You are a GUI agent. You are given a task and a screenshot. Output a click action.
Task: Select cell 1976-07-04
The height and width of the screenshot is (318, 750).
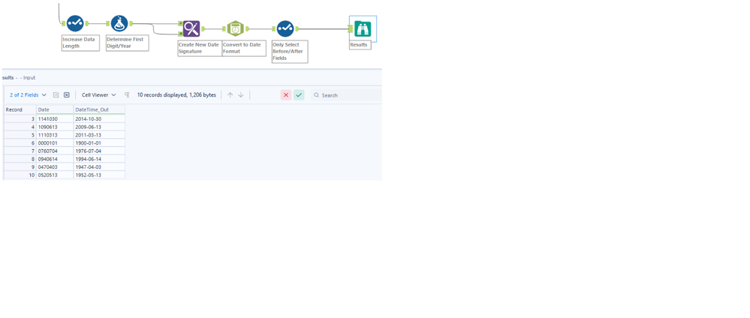(100, 151)
